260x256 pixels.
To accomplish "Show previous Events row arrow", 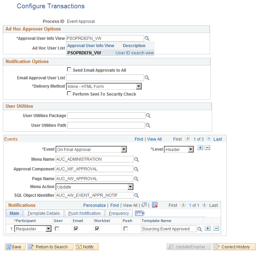I will pos(187,138).
